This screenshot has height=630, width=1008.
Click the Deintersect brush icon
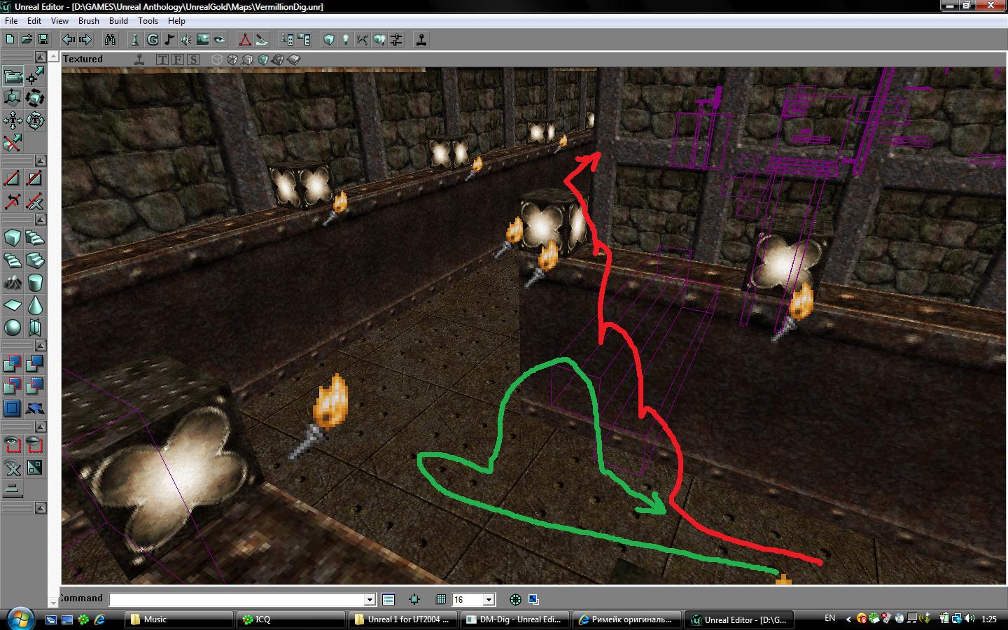[35, 386]
